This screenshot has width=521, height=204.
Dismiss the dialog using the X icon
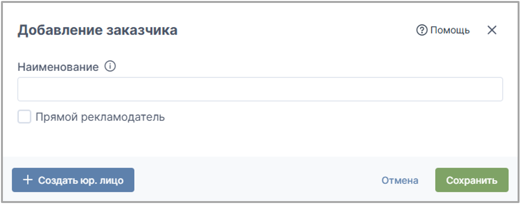point(492,31)
